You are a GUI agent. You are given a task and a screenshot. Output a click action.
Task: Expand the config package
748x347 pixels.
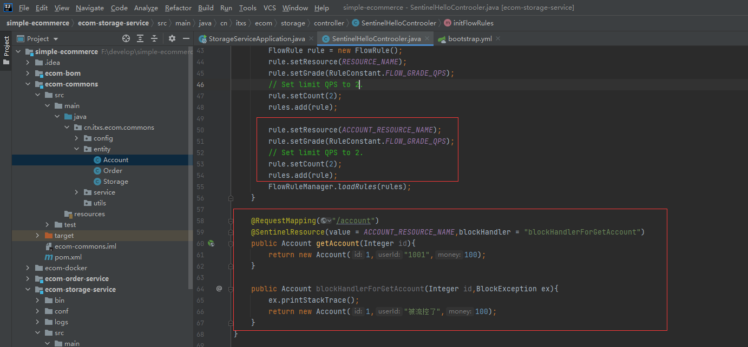[76, 138]
